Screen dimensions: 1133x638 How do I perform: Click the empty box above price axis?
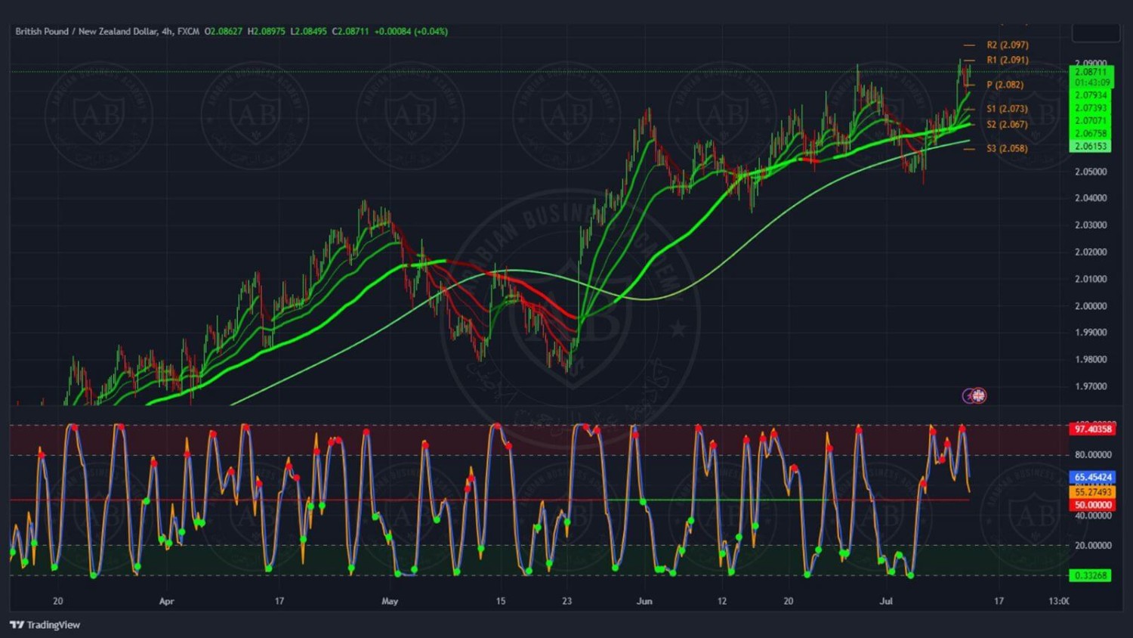click(1095, 33)
